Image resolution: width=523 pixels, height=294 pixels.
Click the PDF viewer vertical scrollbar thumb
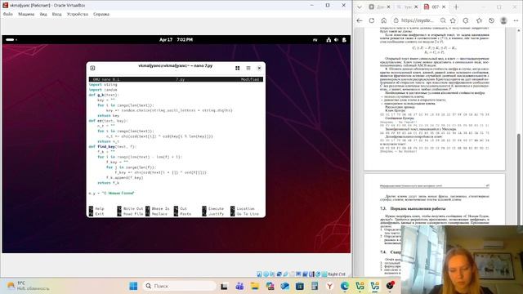pyautogui.click(x=519, y=179)
